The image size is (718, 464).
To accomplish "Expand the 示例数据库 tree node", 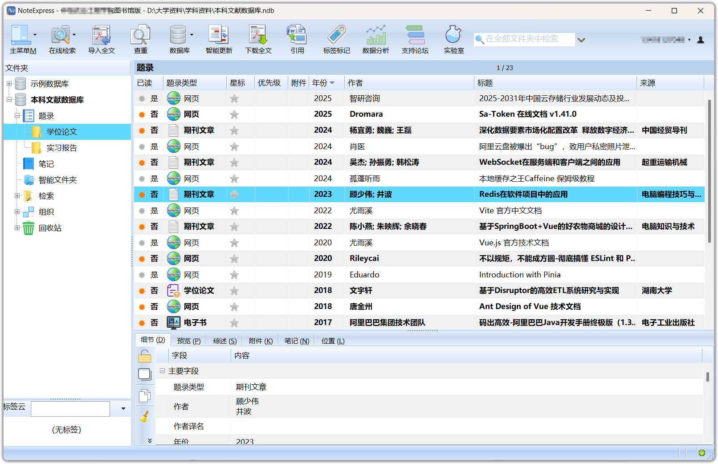I will coord(9,83).
